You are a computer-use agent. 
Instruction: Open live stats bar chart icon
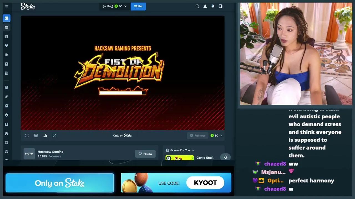(45, 135)
